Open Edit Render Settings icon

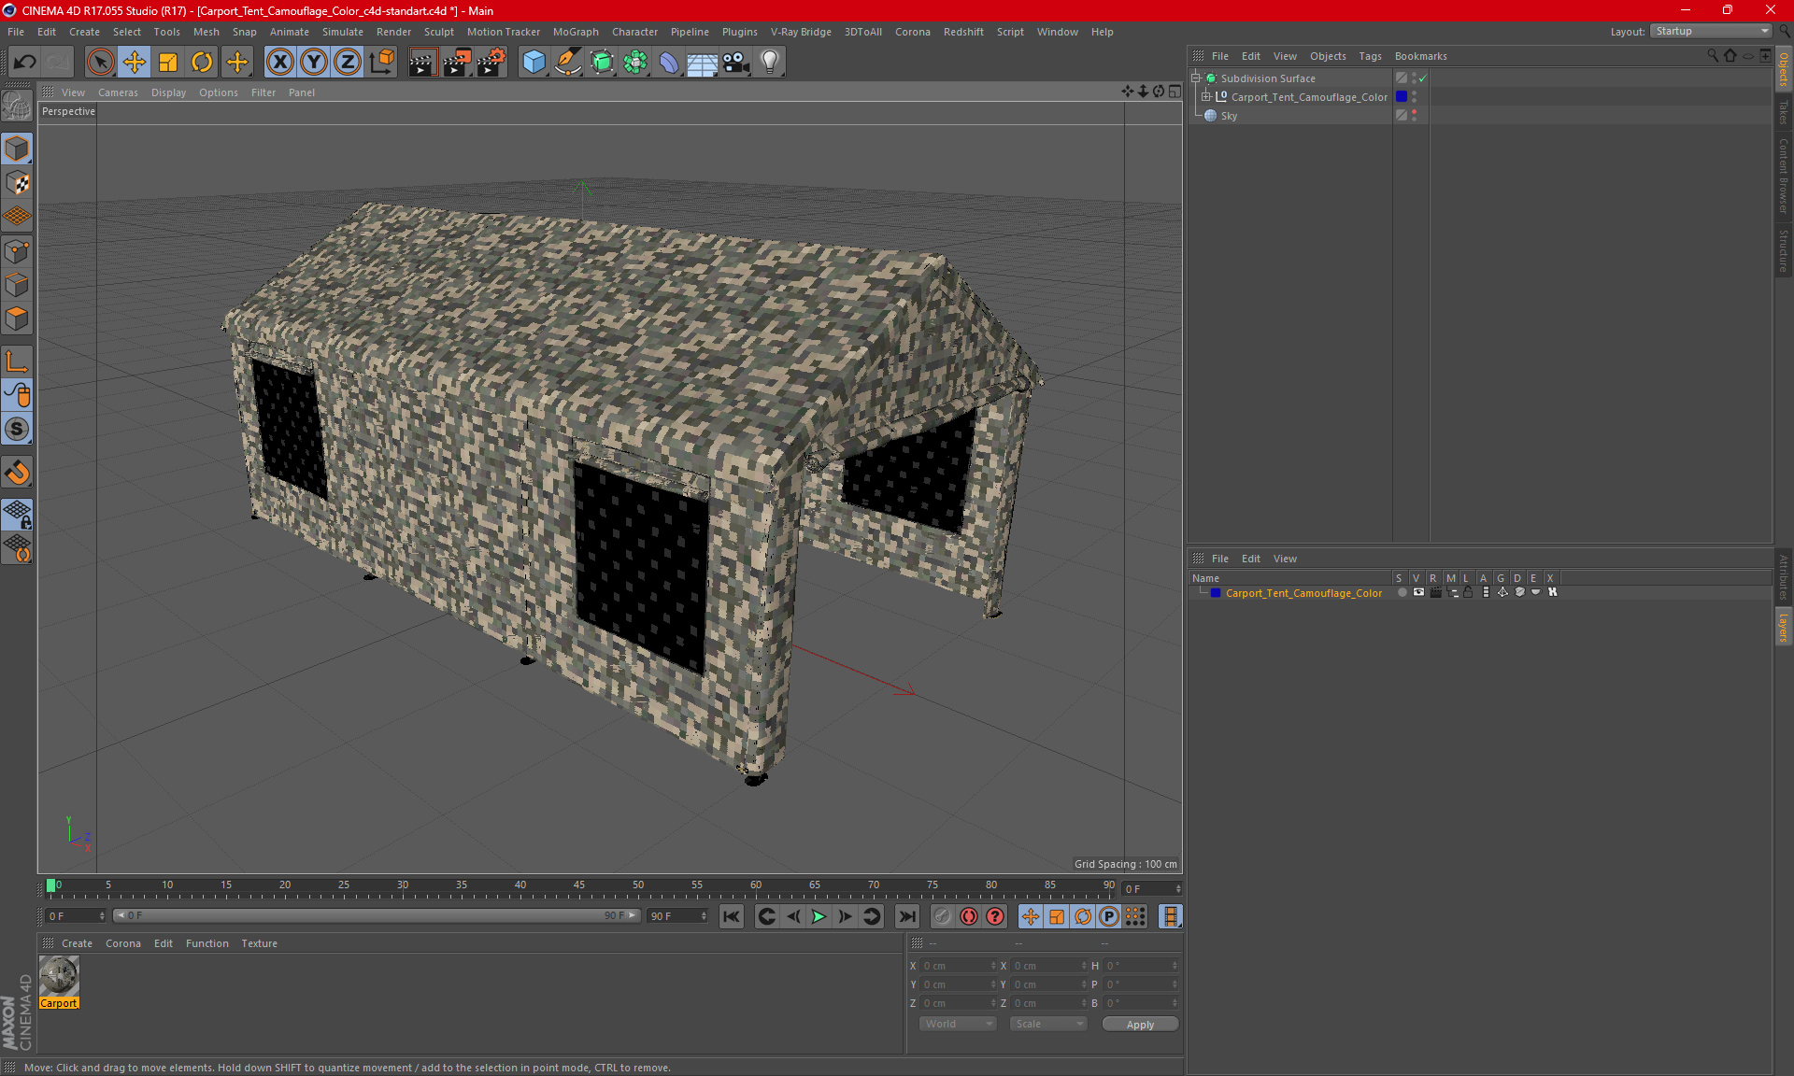[491, 63]
